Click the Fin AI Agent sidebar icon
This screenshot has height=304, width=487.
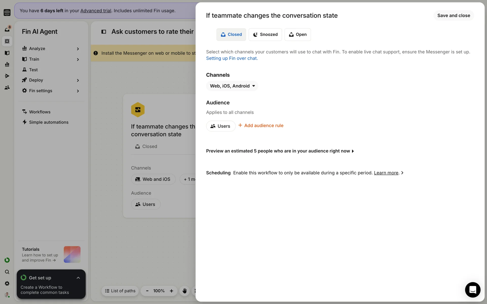click(x=7, y=41)
